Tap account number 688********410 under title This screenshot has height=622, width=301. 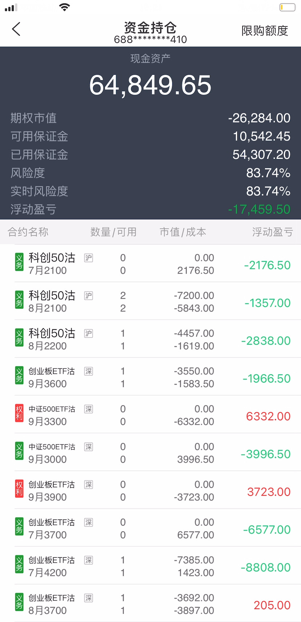click(150, 40)
